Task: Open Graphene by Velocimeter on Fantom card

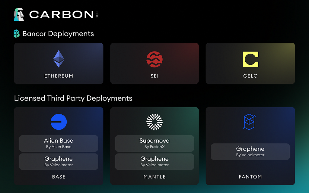Action: 250,151
